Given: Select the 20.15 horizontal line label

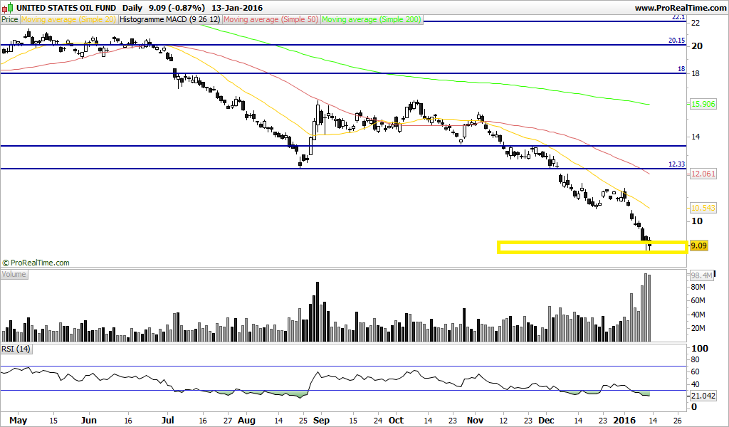Looking at the screenshot, I should tap(676, 41).
